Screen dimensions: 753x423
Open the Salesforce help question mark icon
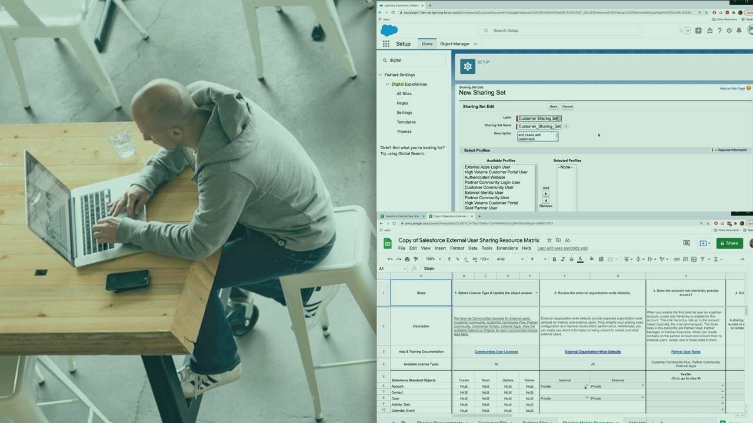719,31
